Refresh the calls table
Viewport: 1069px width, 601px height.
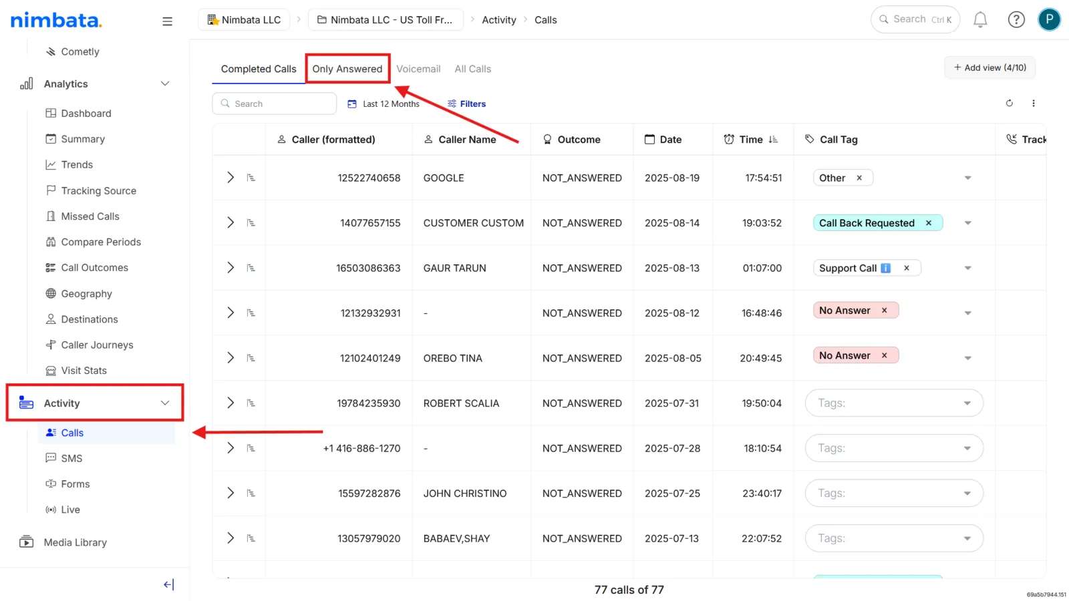click(1010, 104)
